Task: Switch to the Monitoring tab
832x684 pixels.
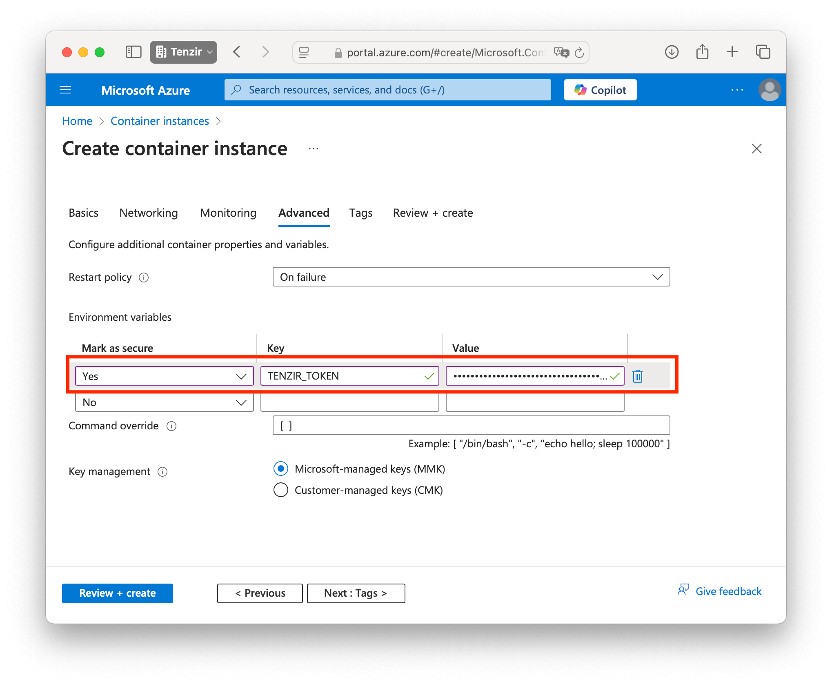Action: tap(228, 213)
